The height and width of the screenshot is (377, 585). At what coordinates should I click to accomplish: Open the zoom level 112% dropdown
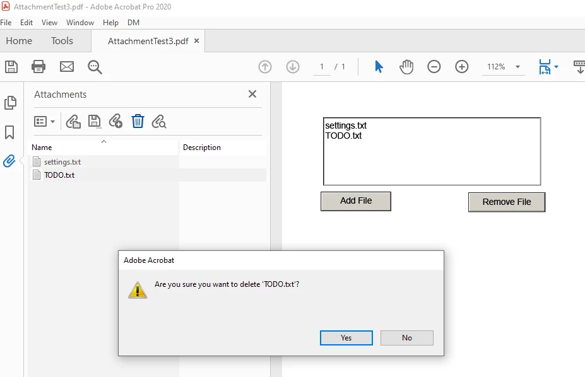517,67
